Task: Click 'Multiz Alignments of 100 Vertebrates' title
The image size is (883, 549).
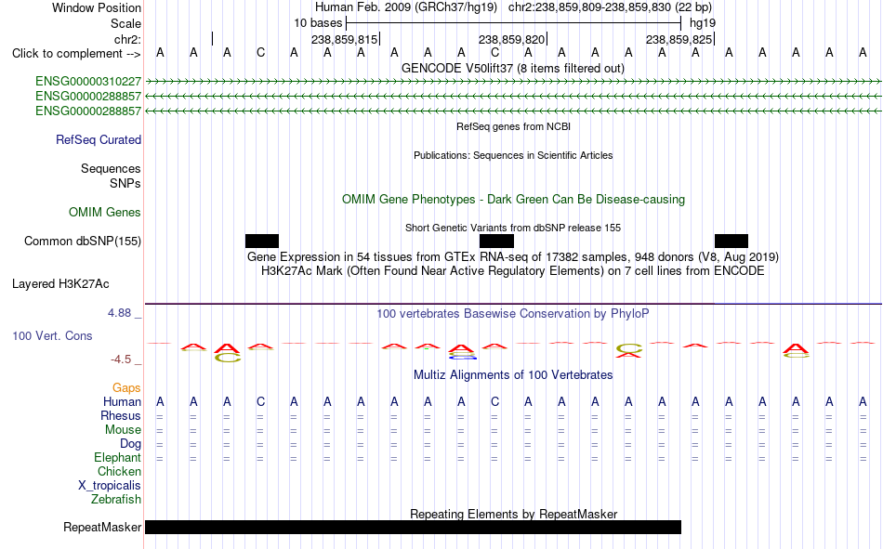Action: (513, 375)
